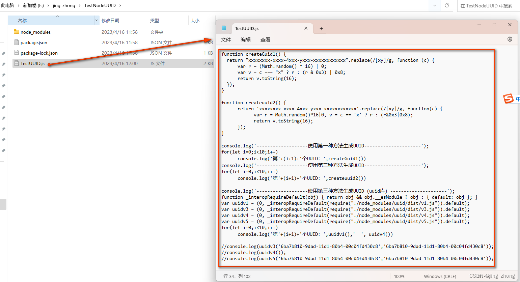Image resolution: width=520 pixels, height=282 pixels.
Task: Select the node_modules folder name
Action: click(35, 32)
